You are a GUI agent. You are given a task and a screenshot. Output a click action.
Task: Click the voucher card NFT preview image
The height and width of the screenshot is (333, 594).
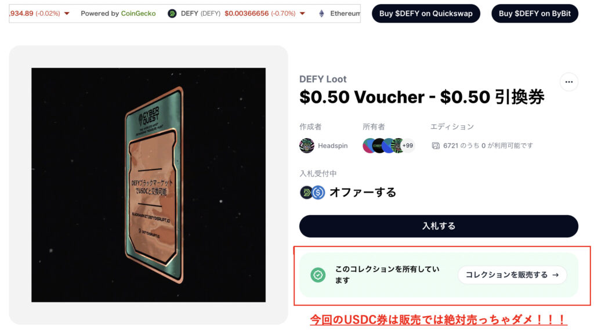point(148,185)
